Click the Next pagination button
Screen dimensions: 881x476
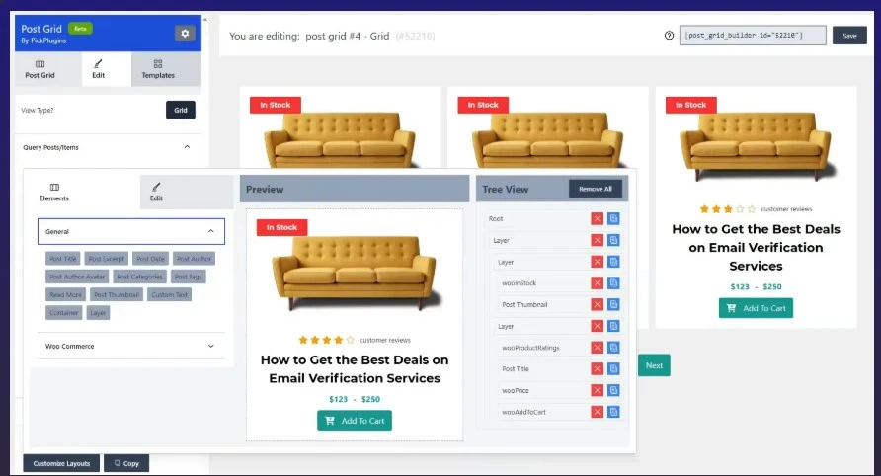coord(654,365)
